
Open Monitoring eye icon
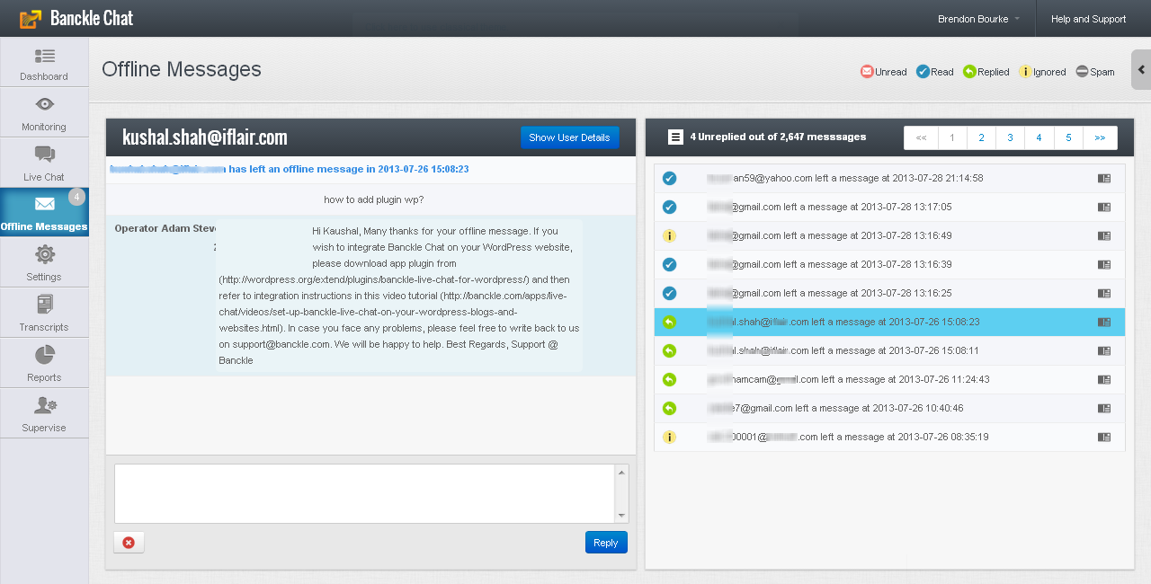point(44,104)
